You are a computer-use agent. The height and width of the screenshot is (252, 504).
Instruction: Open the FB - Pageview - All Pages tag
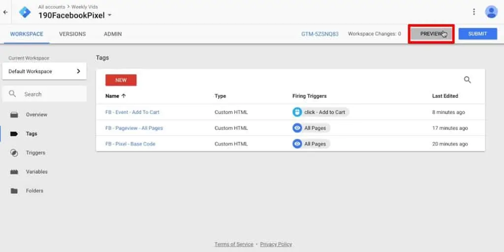134,128
